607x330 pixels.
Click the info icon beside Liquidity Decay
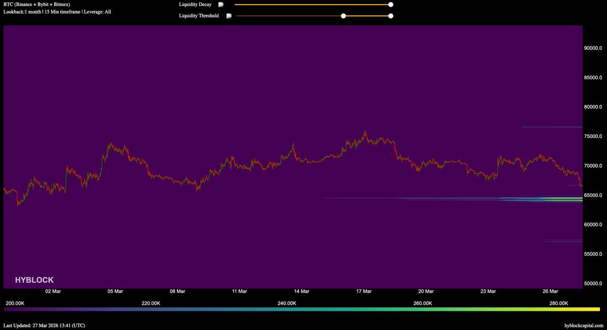pyautogui.click(x=221, y=5)
